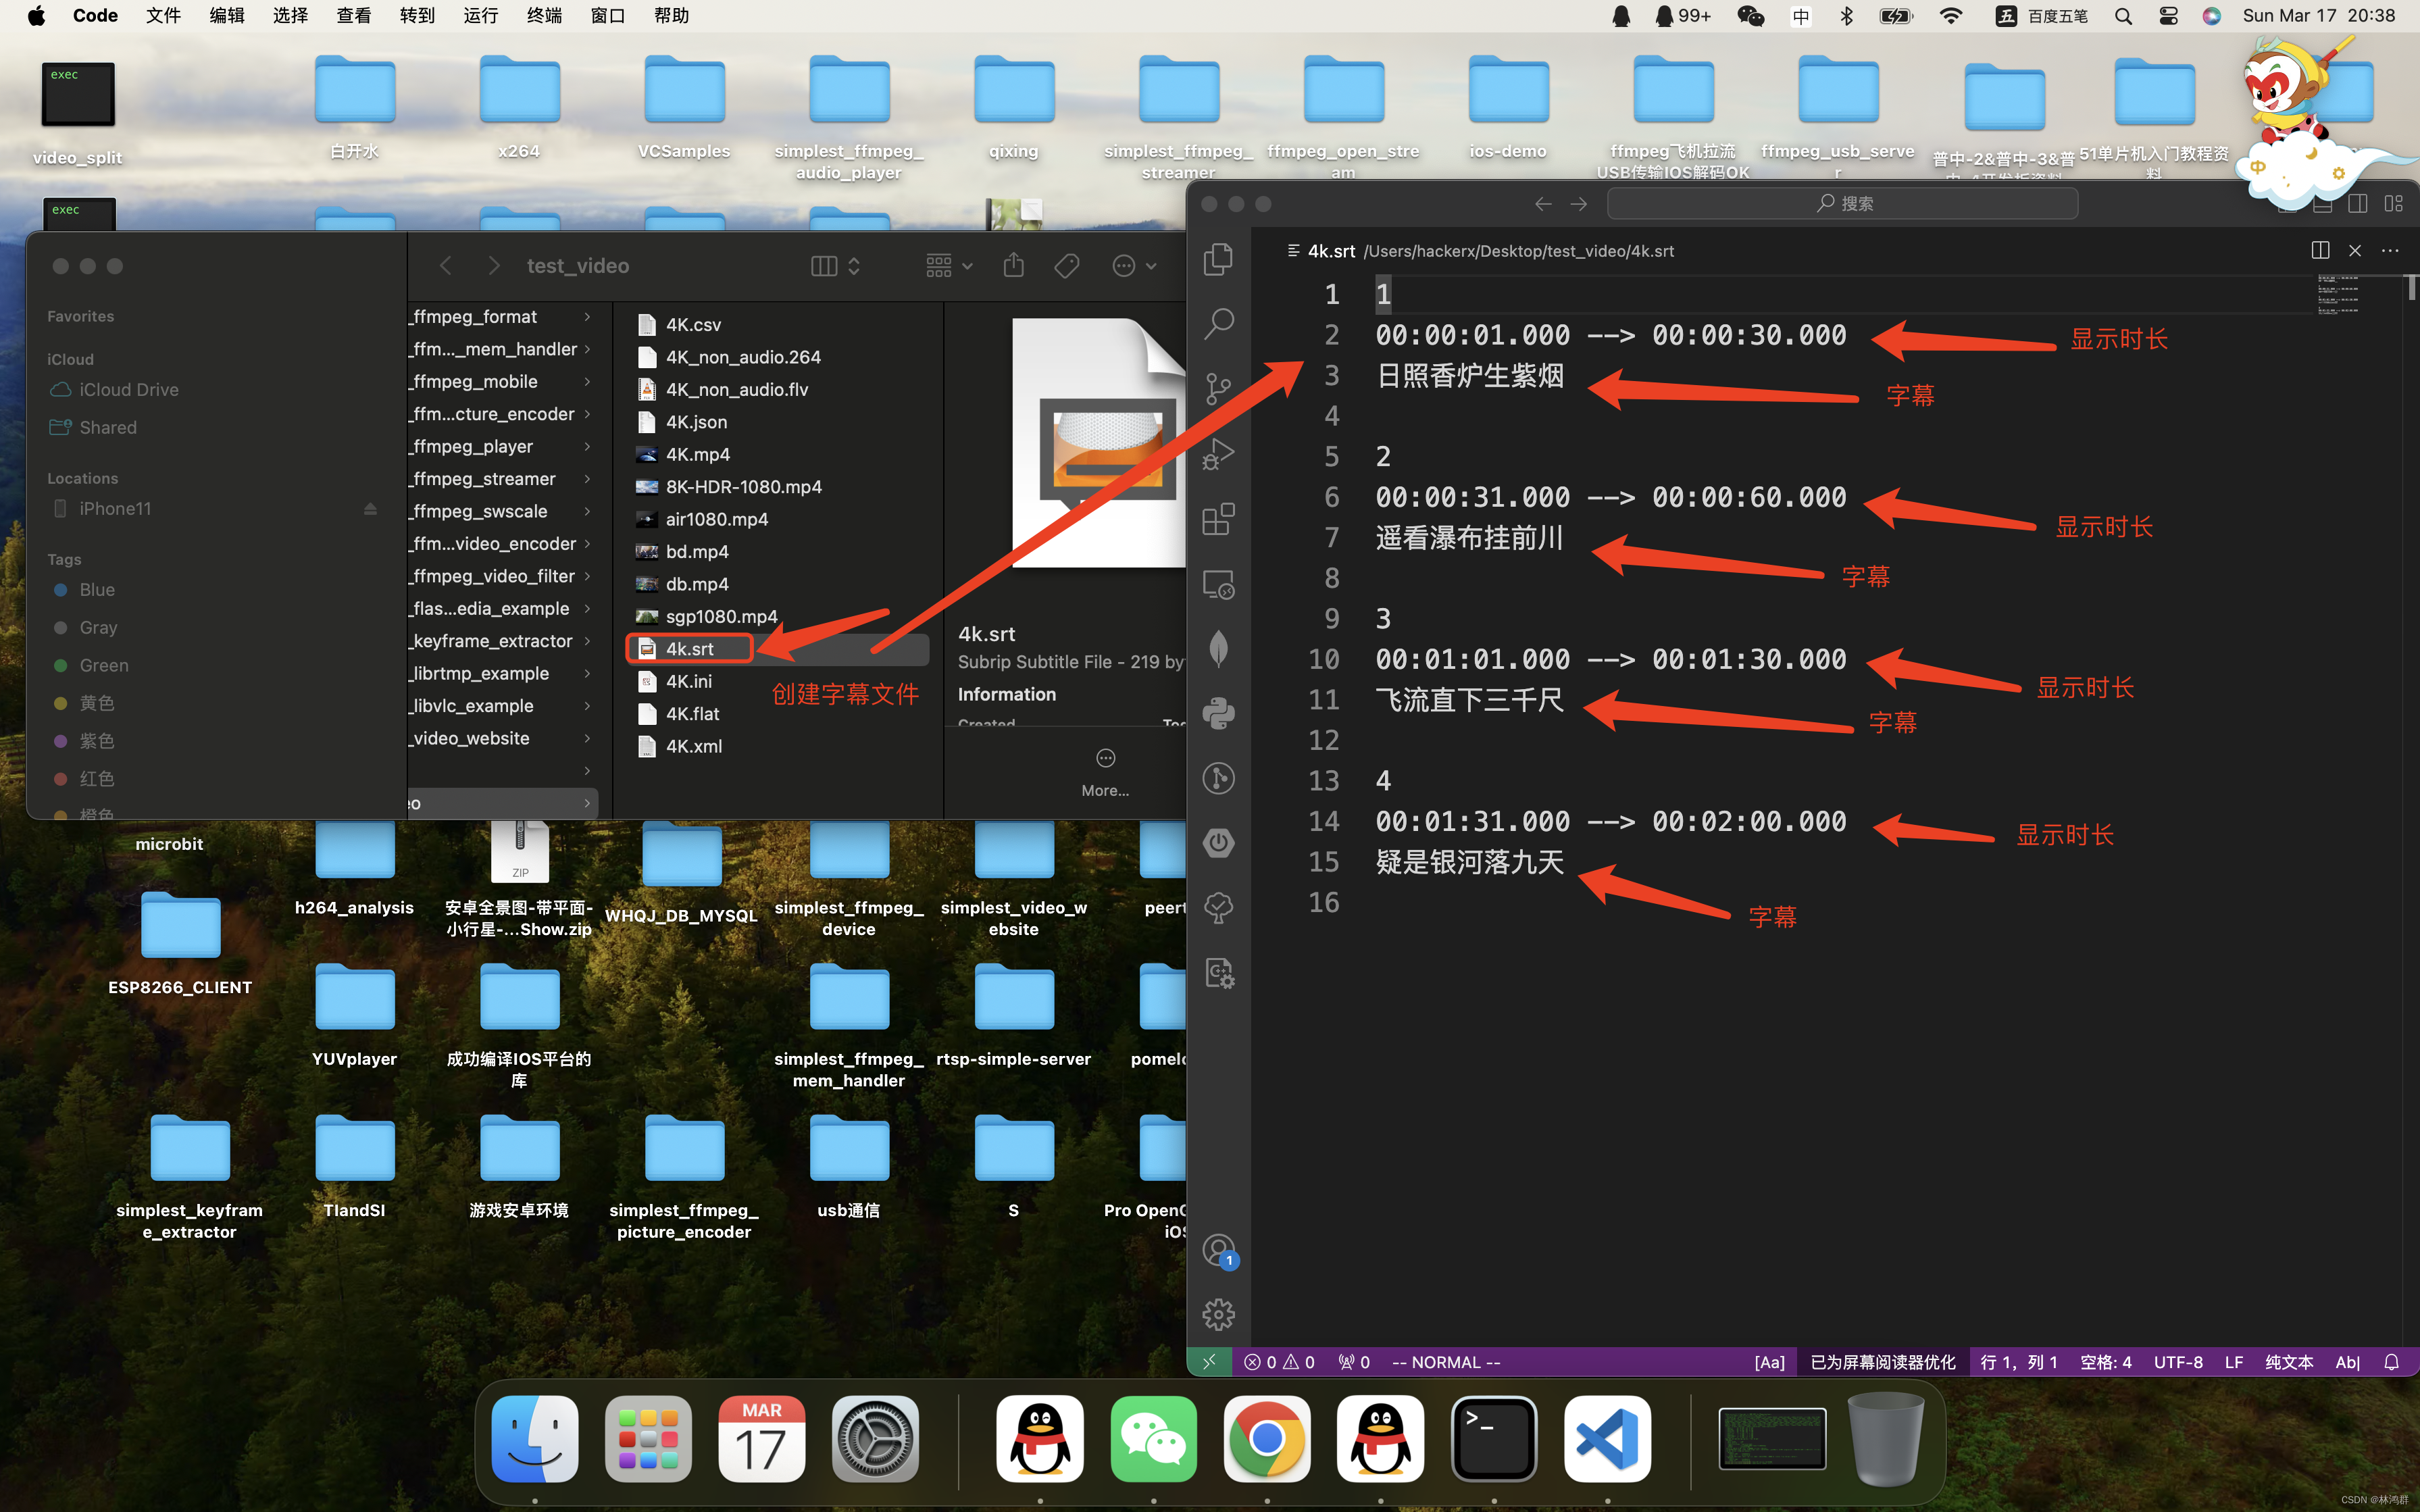The image size is (2420, 1512).
Task: Open the 编辑 menu
Action: pyautogui.click(x=227, y=15)
